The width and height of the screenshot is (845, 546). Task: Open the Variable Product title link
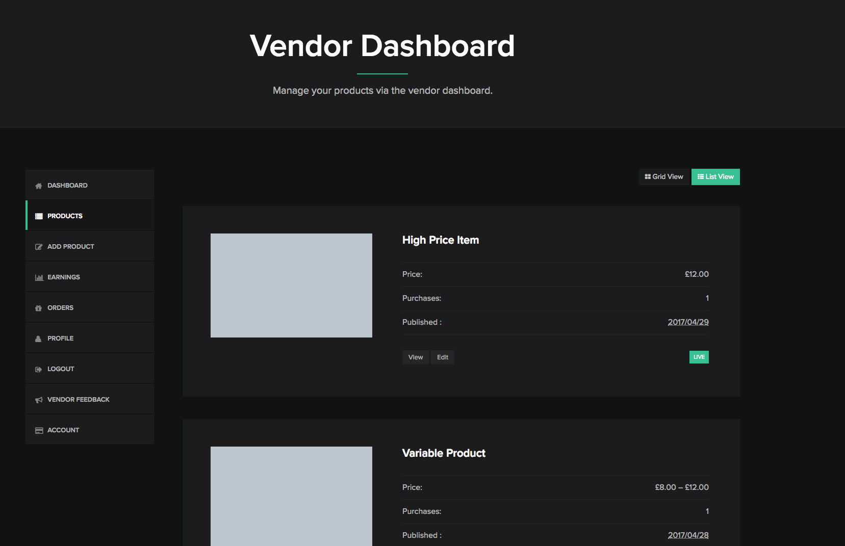click(444, 453)
